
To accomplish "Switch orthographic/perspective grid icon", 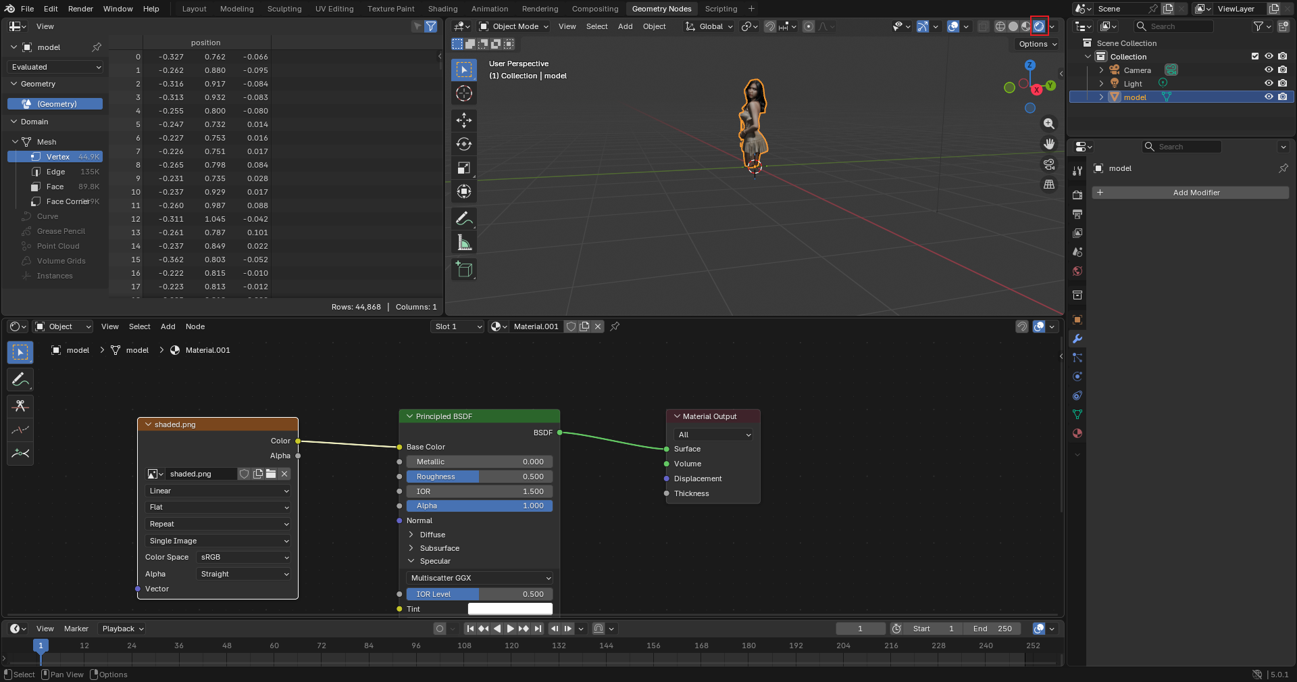I will click(1049, 184).
